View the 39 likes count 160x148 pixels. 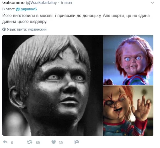(61, 143)
